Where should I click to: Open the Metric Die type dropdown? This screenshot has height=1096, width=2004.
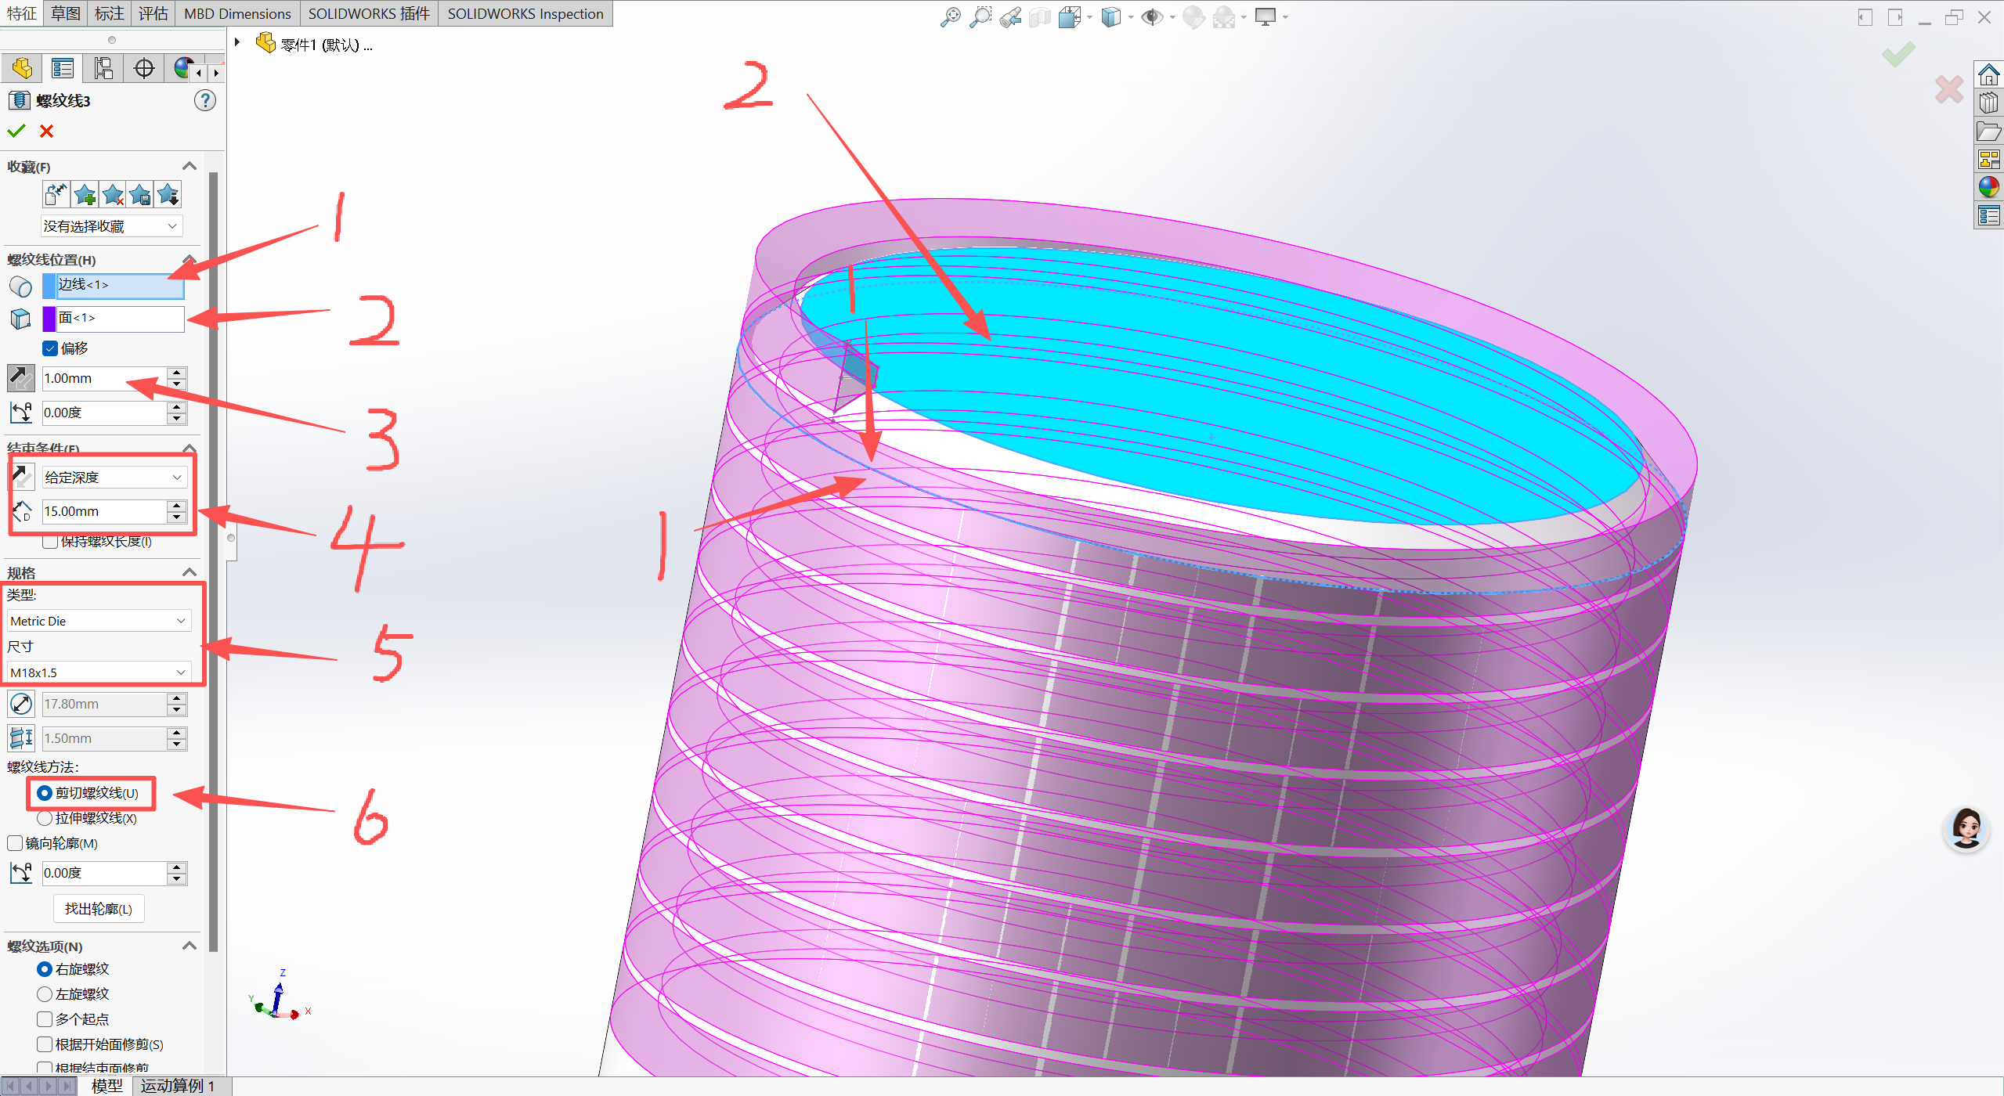(99, 621)
